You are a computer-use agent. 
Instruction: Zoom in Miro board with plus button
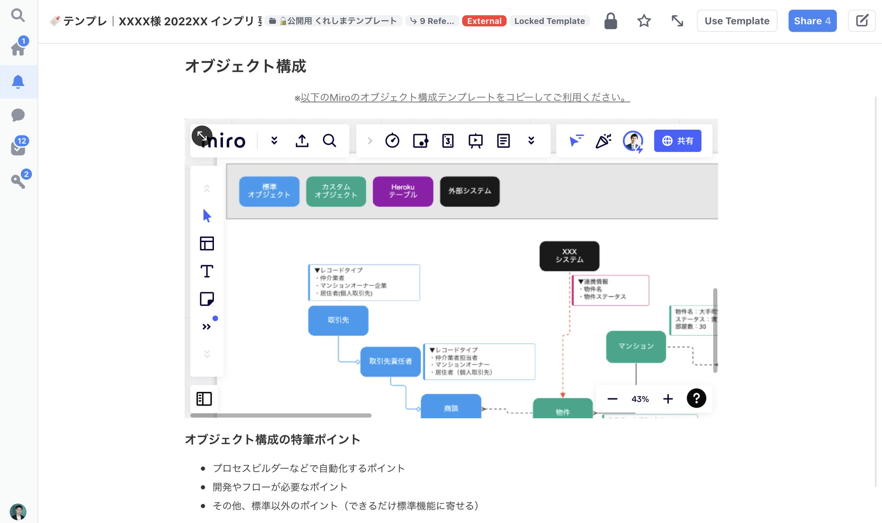pos(668,399)
